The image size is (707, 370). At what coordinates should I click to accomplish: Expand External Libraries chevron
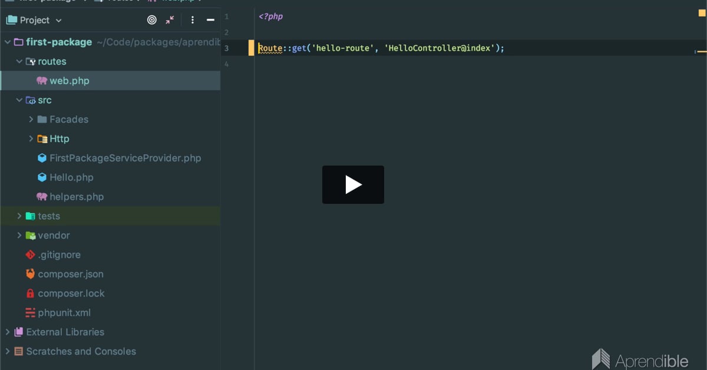tap(7, 332)
